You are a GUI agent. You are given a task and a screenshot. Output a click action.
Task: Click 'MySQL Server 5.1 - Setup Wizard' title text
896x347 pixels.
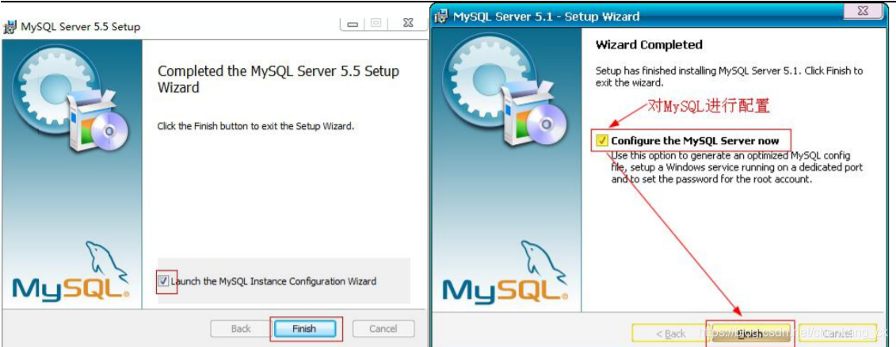pyautogui.click(x=547, y=16)
